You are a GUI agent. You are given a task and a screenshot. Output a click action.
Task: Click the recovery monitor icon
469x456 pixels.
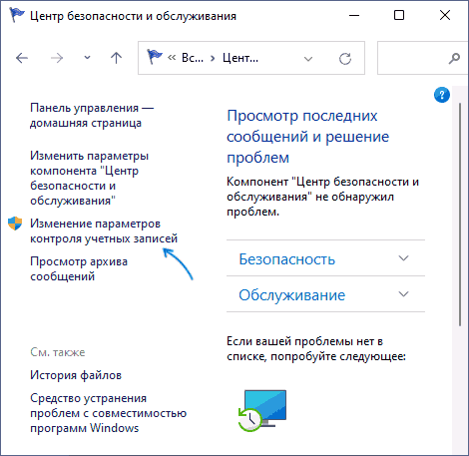[262, 410]
